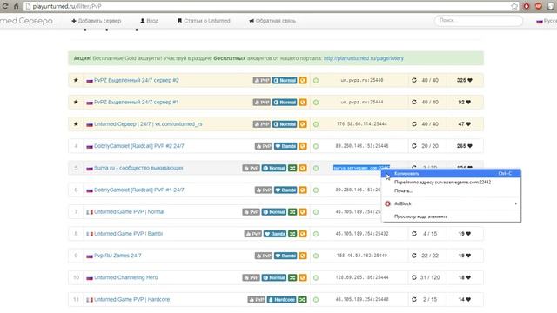Go to the browser home page icon
Viewport: 557px width, 313px height.
16,6
